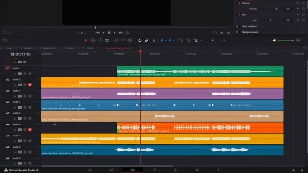Reset the Volume parameter row
308x173 pixels.
click(x=304, y=9)
